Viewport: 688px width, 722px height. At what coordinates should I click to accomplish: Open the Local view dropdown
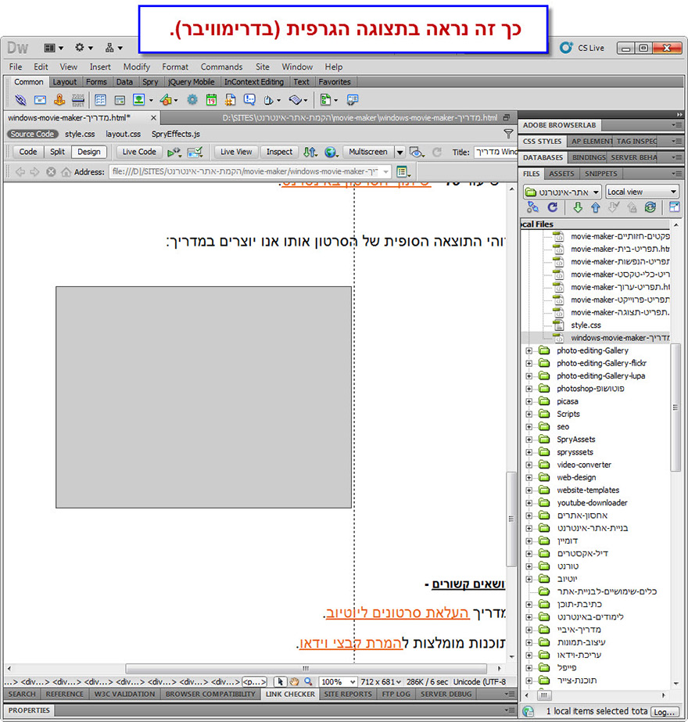(x=642, y=192)
